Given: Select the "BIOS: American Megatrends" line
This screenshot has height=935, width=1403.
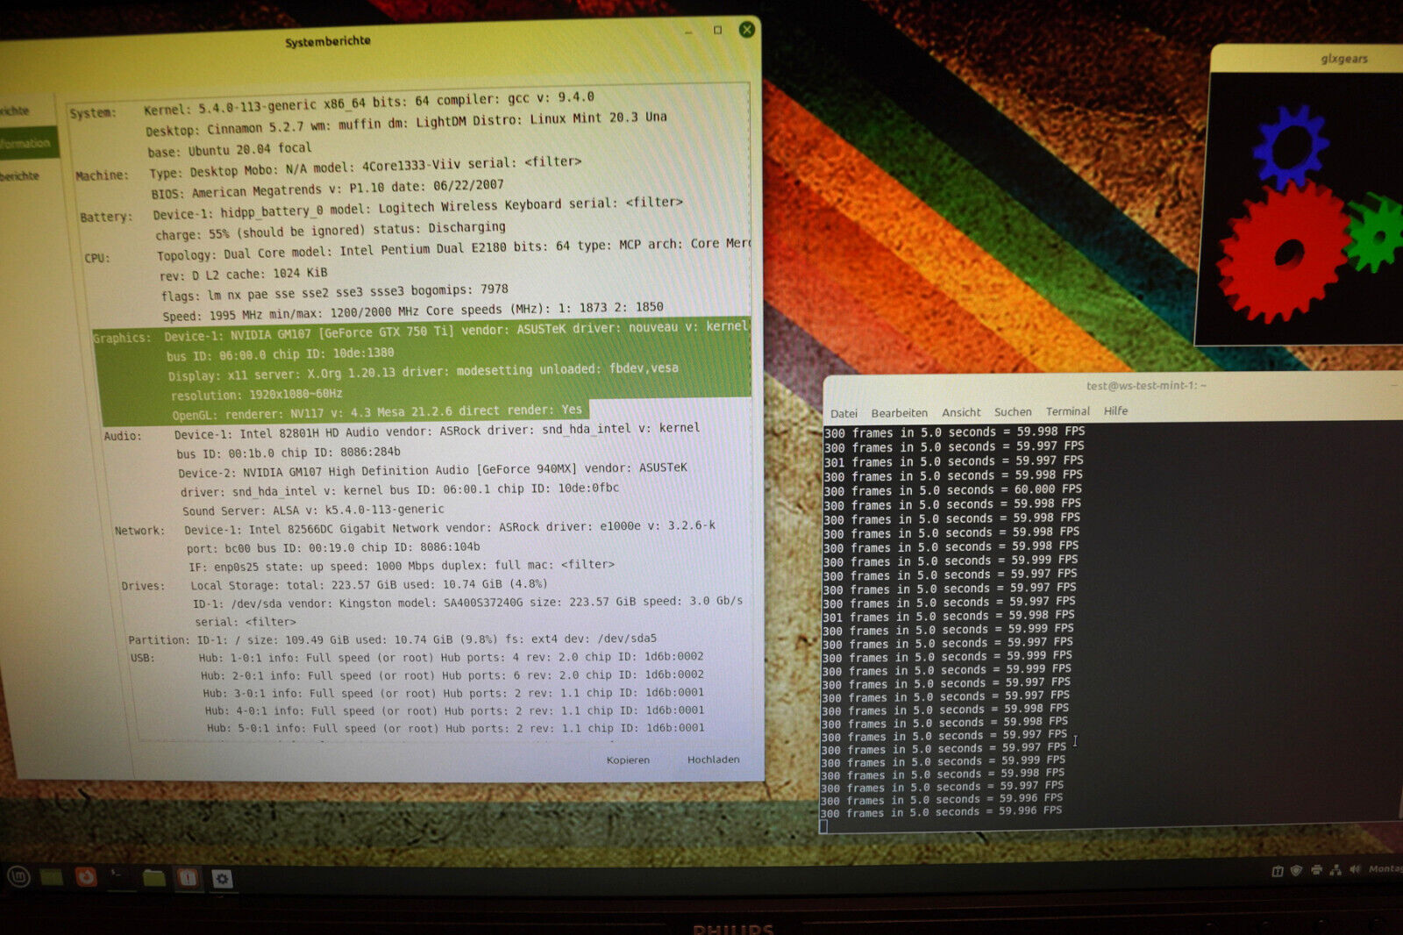Looking at the screenshot, I should pyautogui.click(x=327, y=189).
